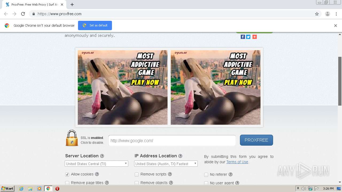Open Internet Explorer from taskbar
The width and height of the screenshot is (342, 192).
click(x=21, y=189)
